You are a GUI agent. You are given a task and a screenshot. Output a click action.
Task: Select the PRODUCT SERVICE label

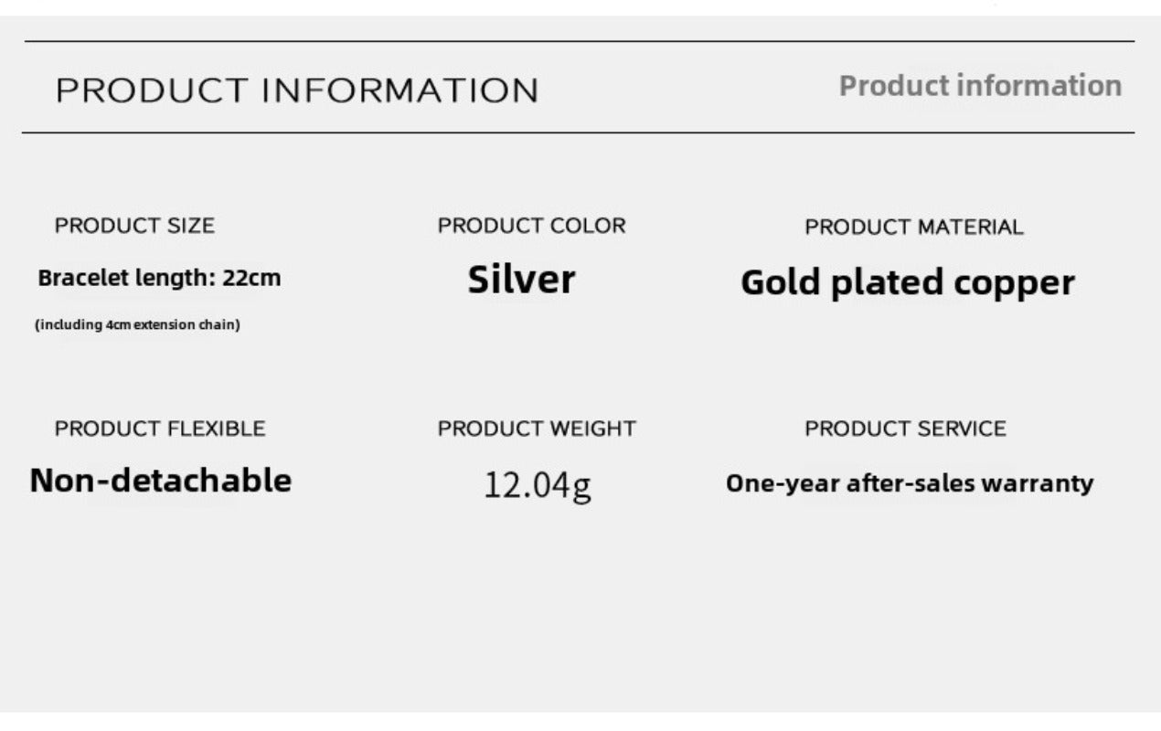click(x=905, y=429)
